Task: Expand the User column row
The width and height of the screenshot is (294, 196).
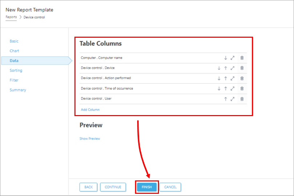Action: (233, 99)
